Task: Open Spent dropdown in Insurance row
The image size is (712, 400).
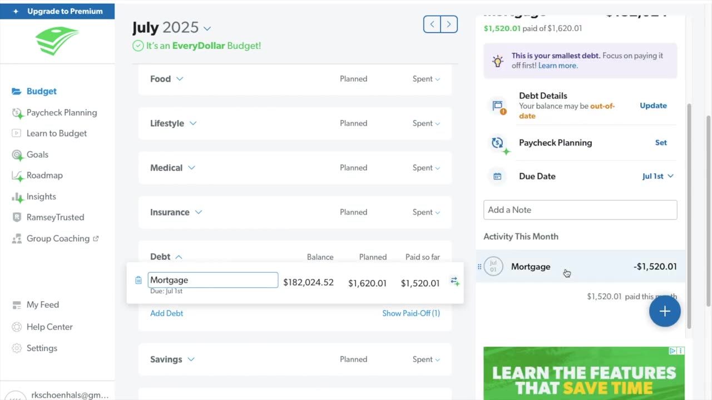Action: tap(426, 212)
